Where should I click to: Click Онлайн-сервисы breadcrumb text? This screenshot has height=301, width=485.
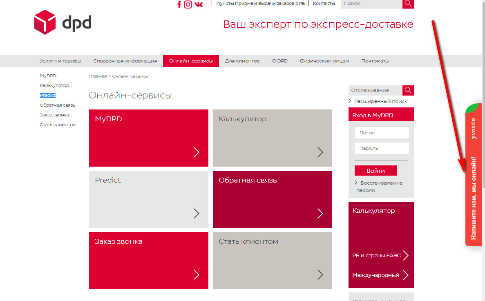[x=130, y=76]
